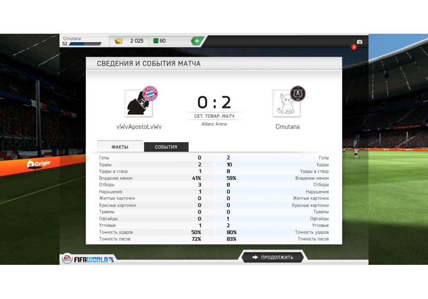Click the Orlando Pirates skull badge
This screenshot has height=299, width=428.
(x=298, y=94)
